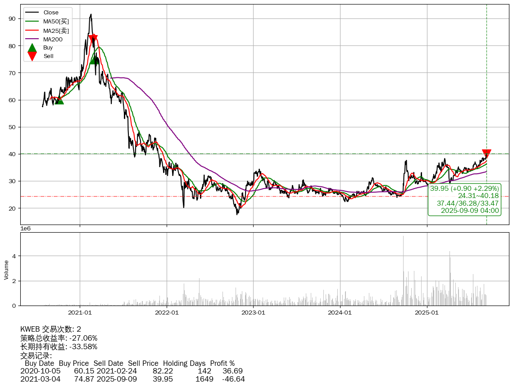Screen dimensions: 513x387
Task: Click the 90 tick on the price axis
Action: click(12, 19)
